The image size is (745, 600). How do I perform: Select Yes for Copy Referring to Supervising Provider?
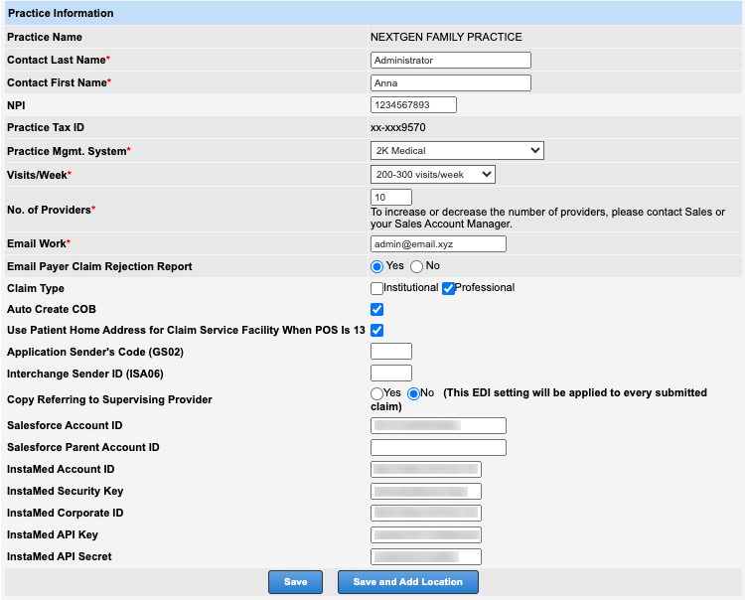click(377, 393)
